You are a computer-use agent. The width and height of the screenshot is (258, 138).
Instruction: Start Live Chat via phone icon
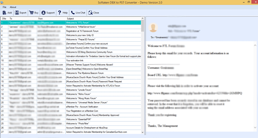coord(73,13)
